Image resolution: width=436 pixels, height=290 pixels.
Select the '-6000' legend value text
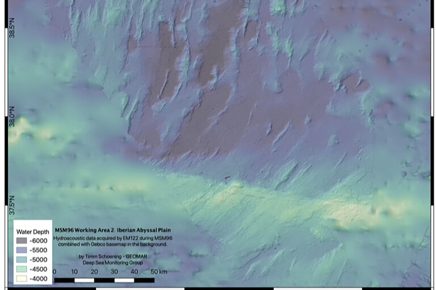click(x=39, y=241)
